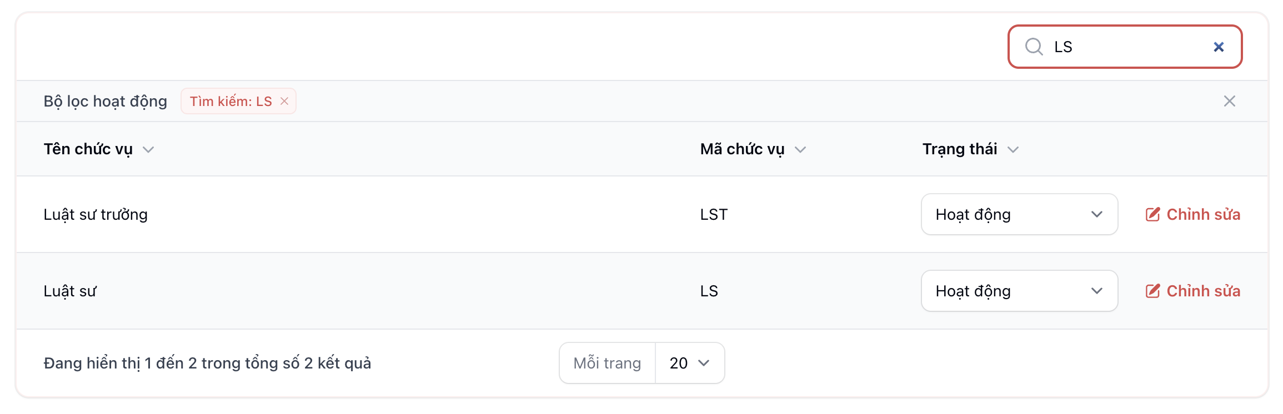This screenshot has height=414, width=1283.
Task: Sort by Trạng thái column chevron
Action: 1013,150
